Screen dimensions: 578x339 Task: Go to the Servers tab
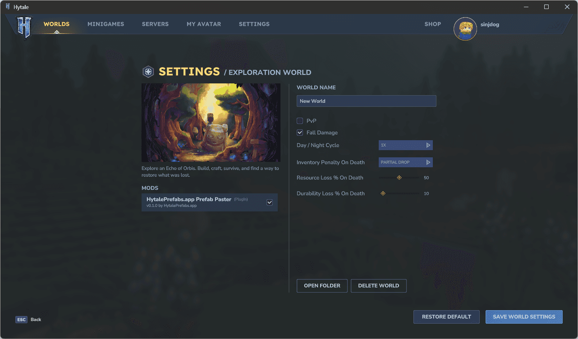click(155, 24)
